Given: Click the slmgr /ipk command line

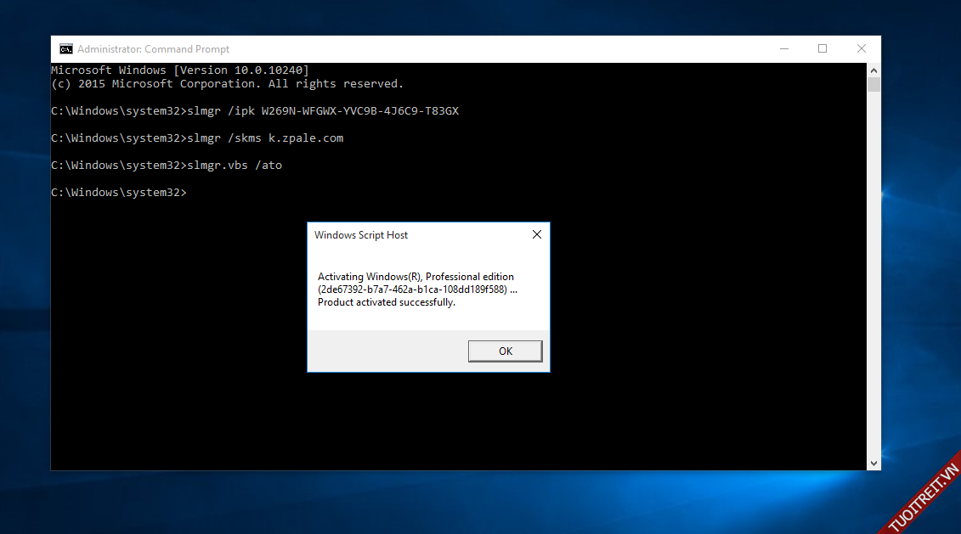Looking at the screenshot, I should (x=255, y=111).
